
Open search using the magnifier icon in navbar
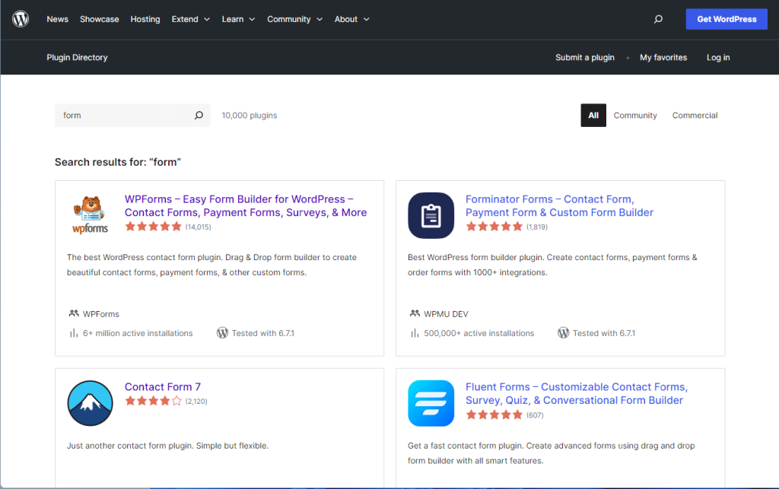click(657, 19)
